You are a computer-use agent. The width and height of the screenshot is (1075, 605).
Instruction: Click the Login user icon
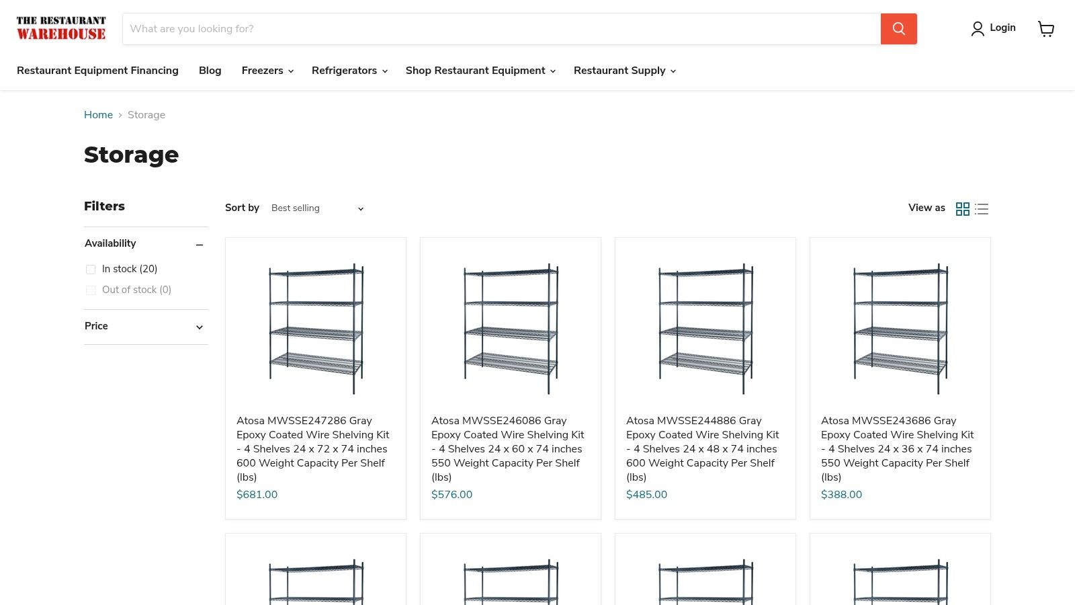[x=978, y=28]
